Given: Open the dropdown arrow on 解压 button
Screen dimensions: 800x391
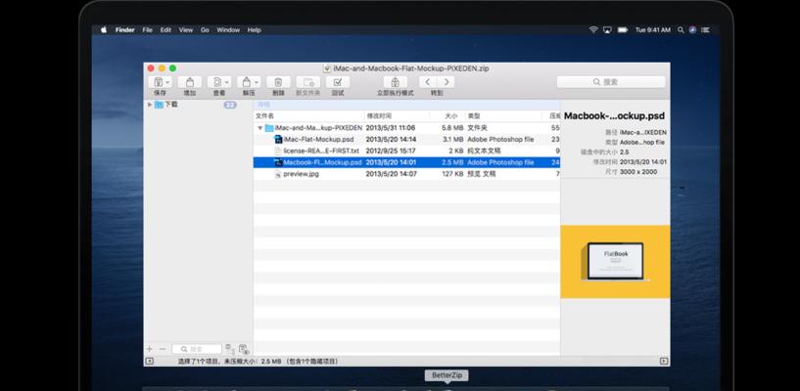Looking at the screenshot, I should coord(257,82).
